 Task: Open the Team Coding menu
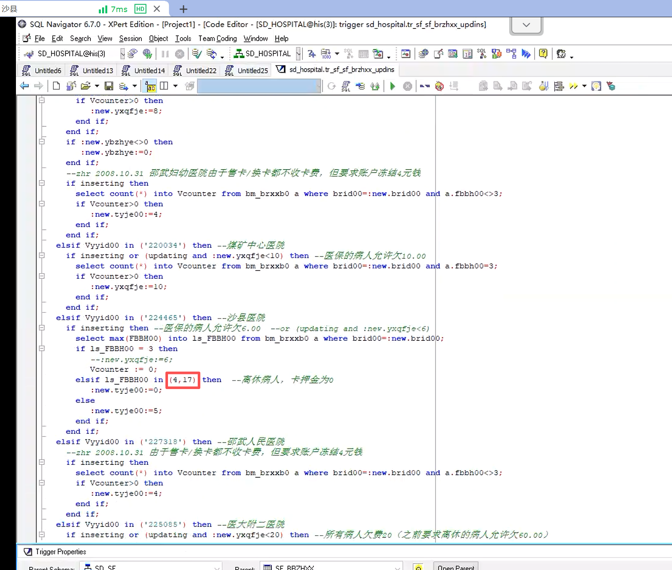(217, 38)
